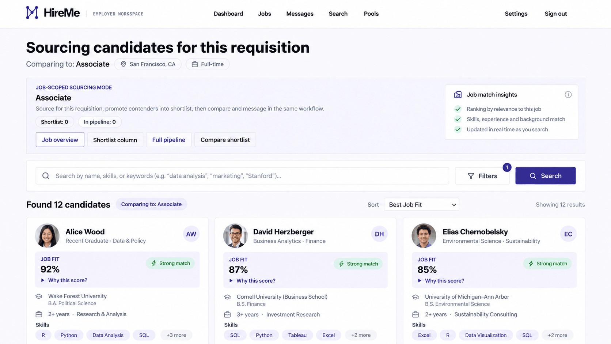The height and width of the screenshot is (344, 611).
Task: Open Messages in the top navigation
Action: click(x=300, y=14)
